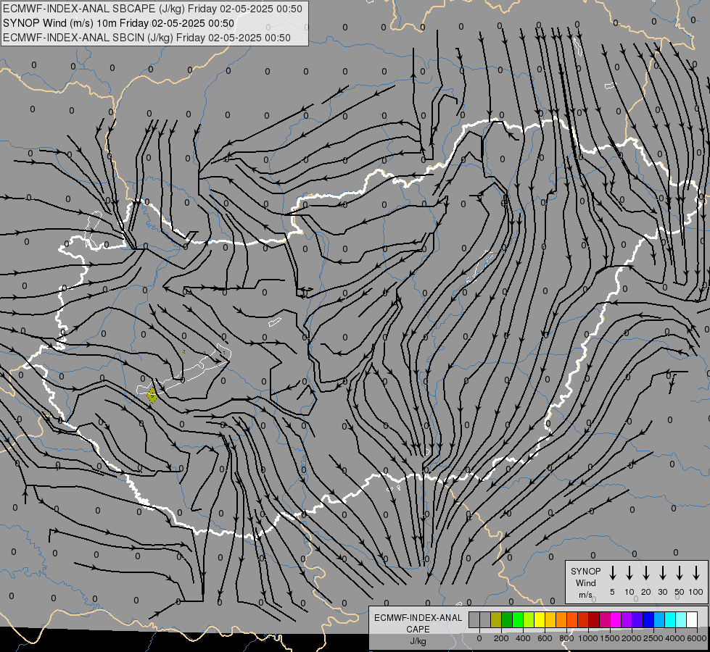
Task: Select the orange swatch after 800 tick
Action: [x=572, y=619]
